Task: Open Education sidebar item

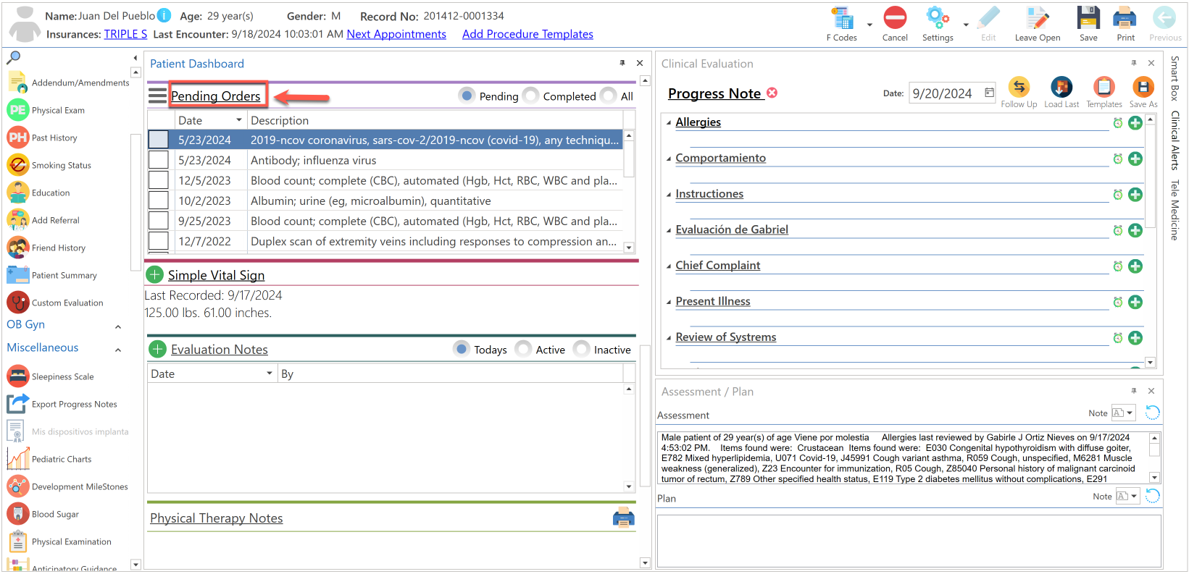Action: 38,193
